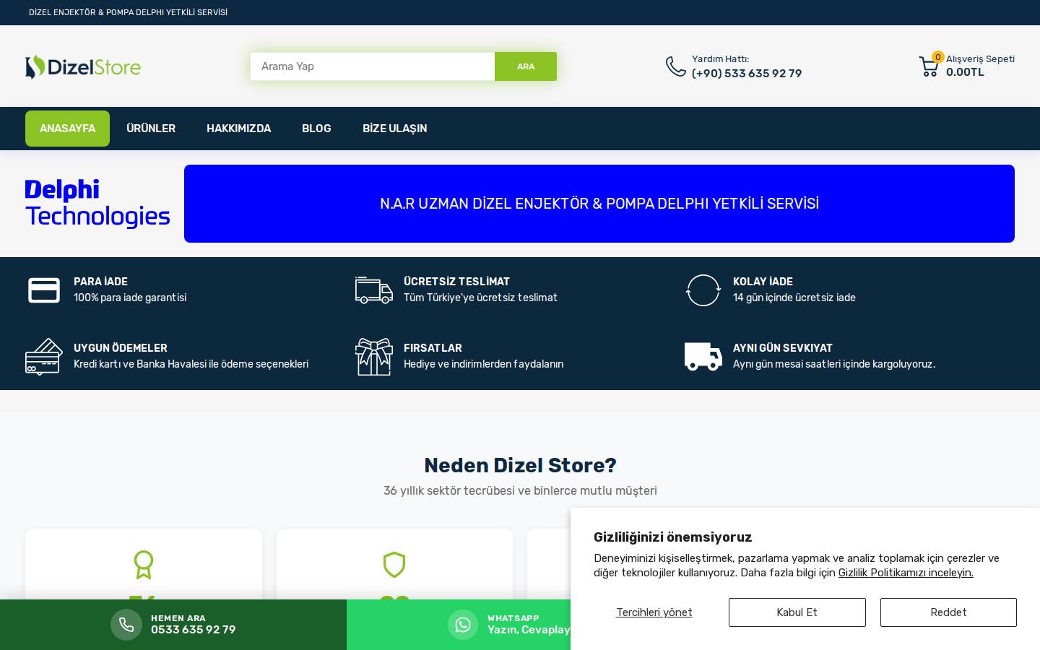Image resolution: width=1040 pixels, height=650 pixels.
Task: Click the Fırsatlar heading
Action: [433, 348]
